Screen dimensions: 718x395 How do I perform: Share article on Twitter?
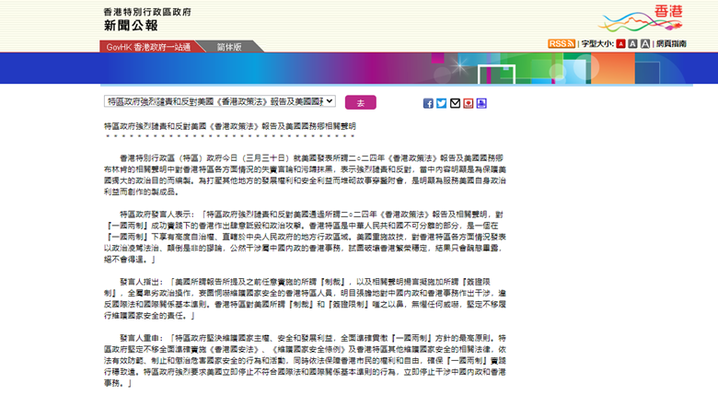point(442,103)
